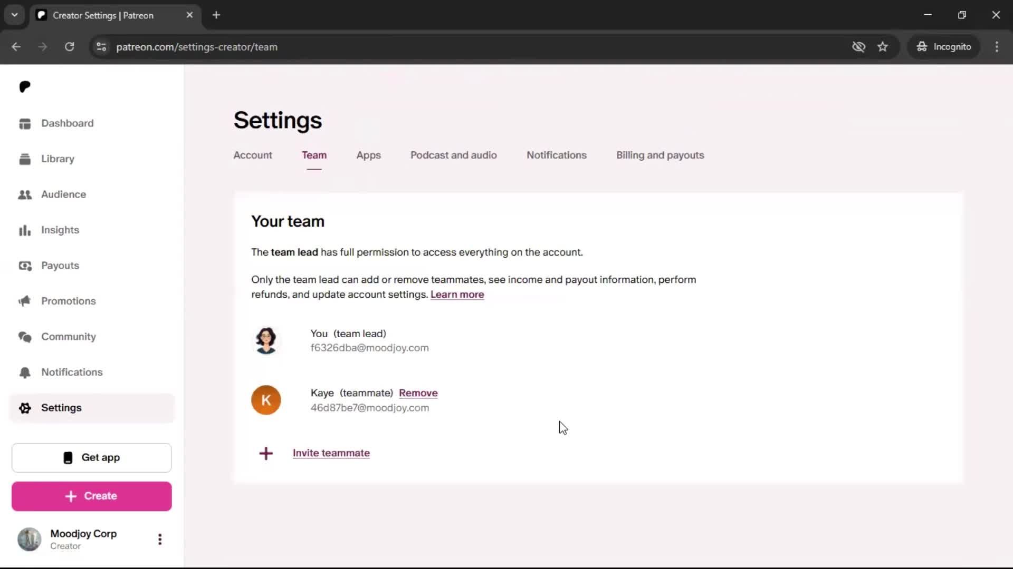Click the pink Create button

92,496
